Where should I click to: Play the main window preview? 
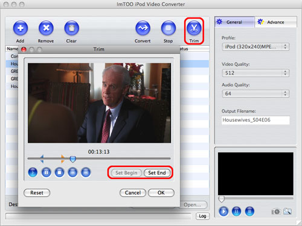click(223, 212)
